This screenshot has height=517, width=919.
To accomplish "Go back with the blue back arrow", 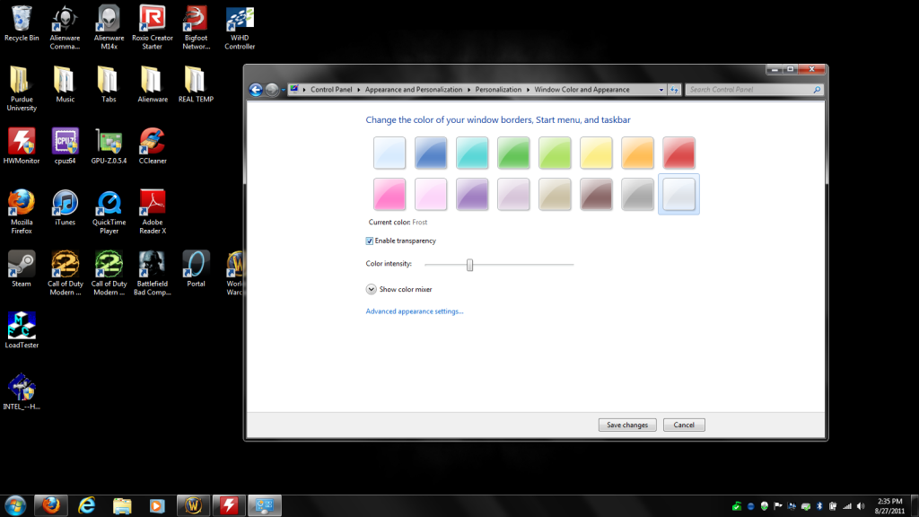I will point(256,90).
